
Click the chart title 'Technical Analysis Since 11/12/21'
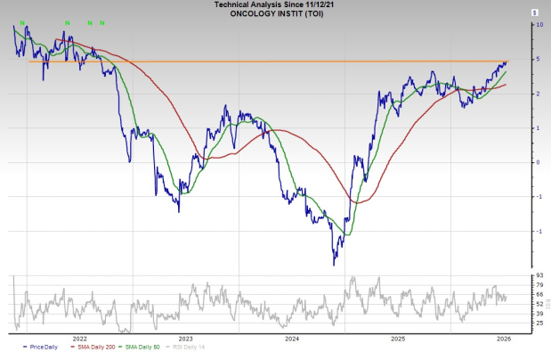point(274,4)
